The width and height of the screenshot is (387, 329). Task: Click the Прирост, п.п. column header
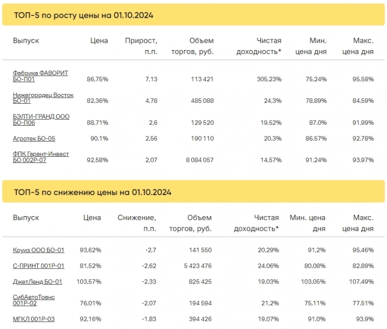pos(141,46)
